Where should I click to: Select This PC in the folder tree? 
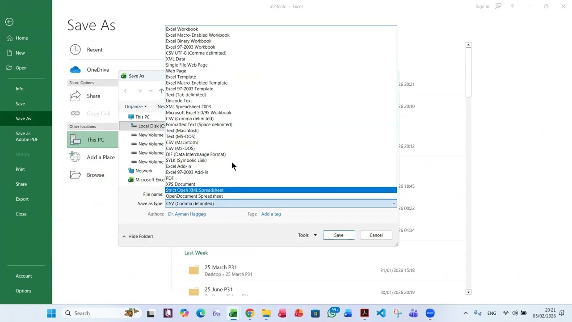click(142, 117)
